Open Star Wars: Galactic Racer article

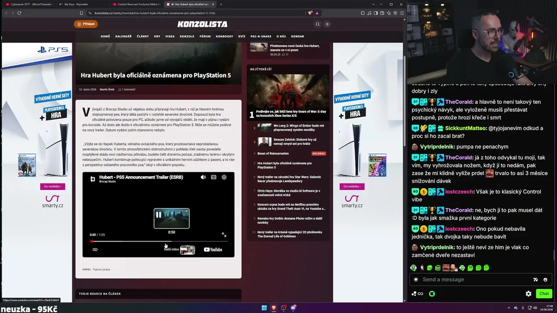289,179
